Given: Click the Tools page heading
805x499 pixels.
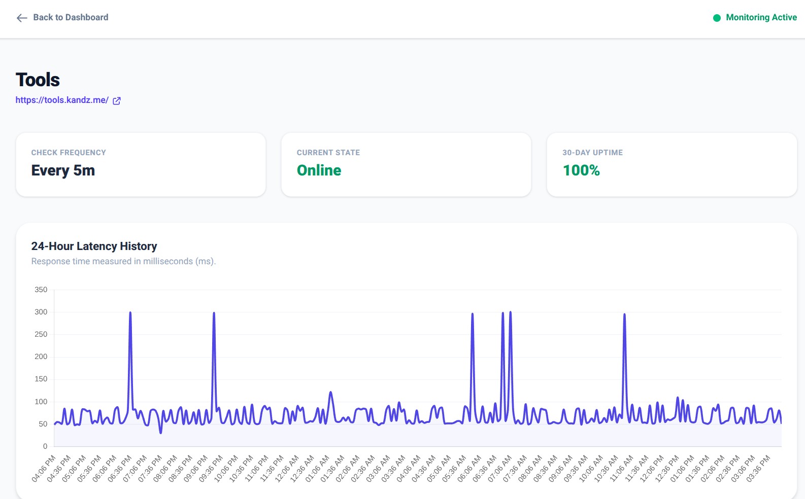Looking at the screenshot, I should (38, 80).
